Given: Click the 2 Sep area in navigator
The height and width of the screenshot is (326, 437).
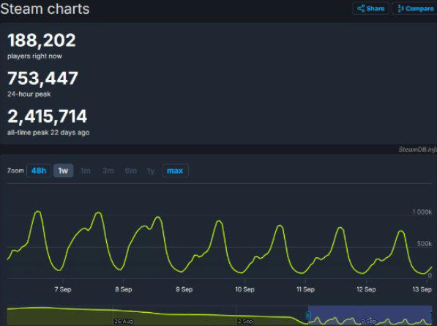Looking at the screenshot, I should [245, 322].
